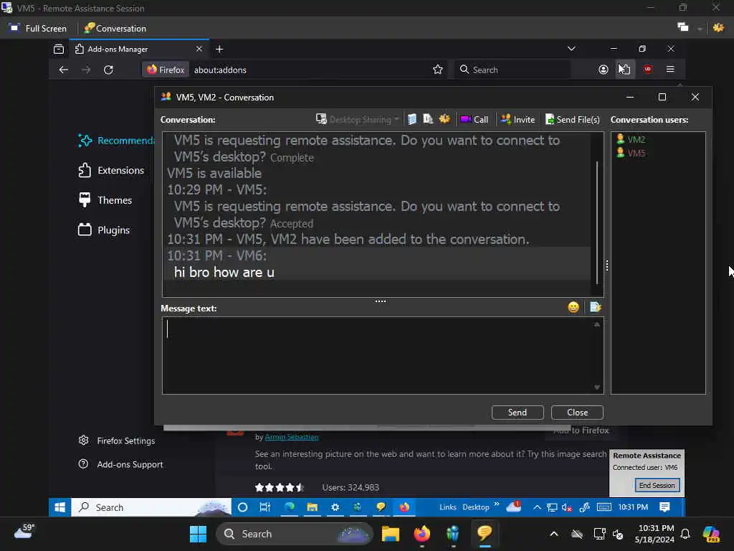734x551 pixels.
Task: Open the remote Windows Start button
Action: coord(60,507)
